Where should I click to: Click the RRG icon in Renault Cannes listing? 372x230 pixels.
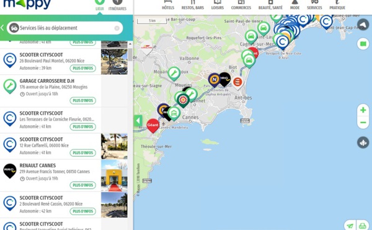[10, 171]
